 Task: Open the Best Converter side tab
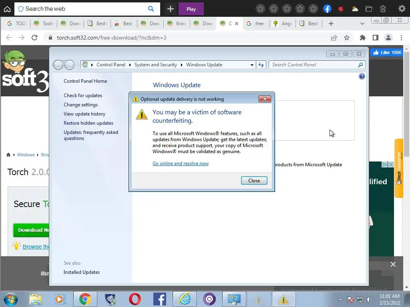tap(399, 168)
